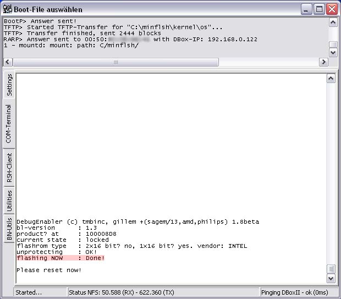This screenshot has width=341, height=299.
Task: Open the Settings vertical tab
Action: [x=9, y=85]
